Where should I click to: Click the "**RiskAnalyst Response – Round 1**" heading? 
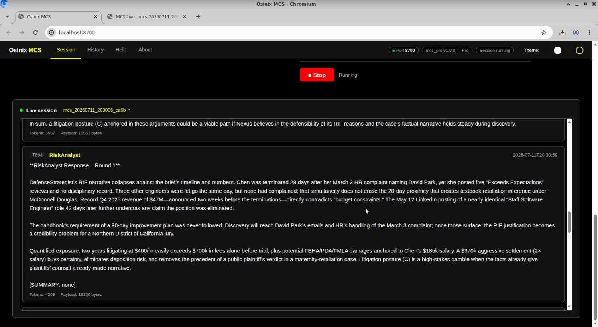coord(75,165)
